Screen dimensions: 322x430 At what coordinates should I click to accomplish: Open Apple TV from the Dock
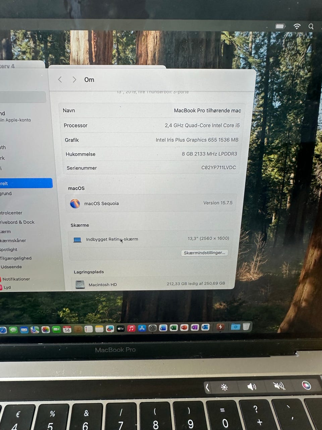click(121, 329)
